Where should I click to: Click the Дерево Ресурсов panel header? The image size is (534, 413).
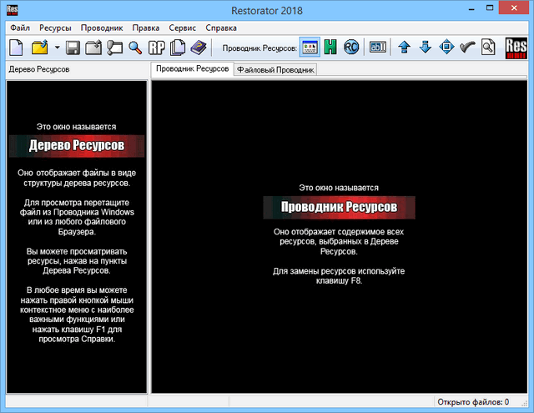(x=38, y=69)
